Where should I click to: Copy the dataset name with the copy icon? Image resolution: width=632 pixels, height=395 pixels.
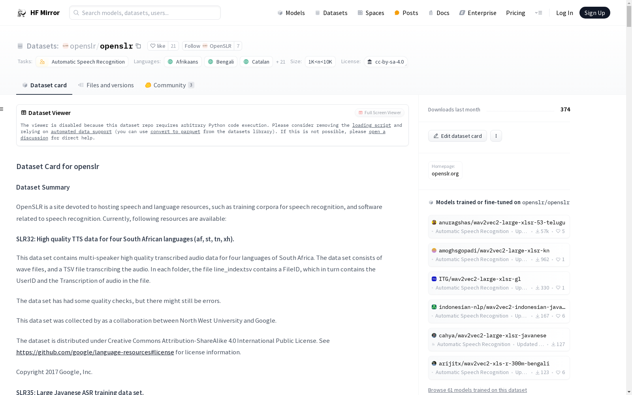pyautogui.click(x=138, y=46)
